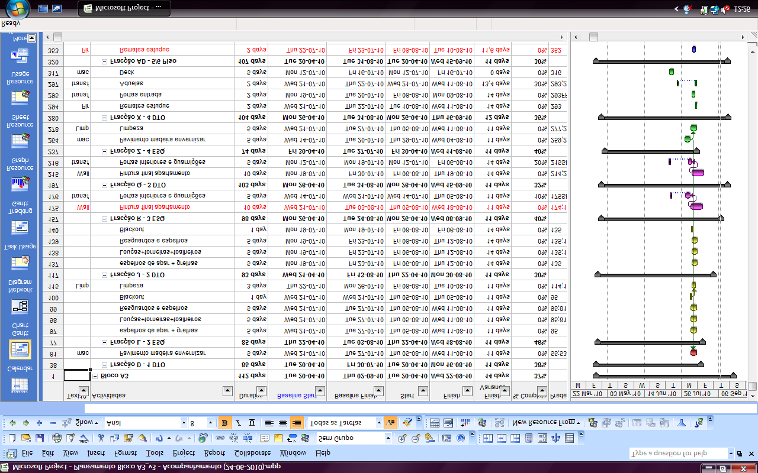Collapse the Fração R - 3 ESQ group
758x473 pixels.
coord(105,218)
